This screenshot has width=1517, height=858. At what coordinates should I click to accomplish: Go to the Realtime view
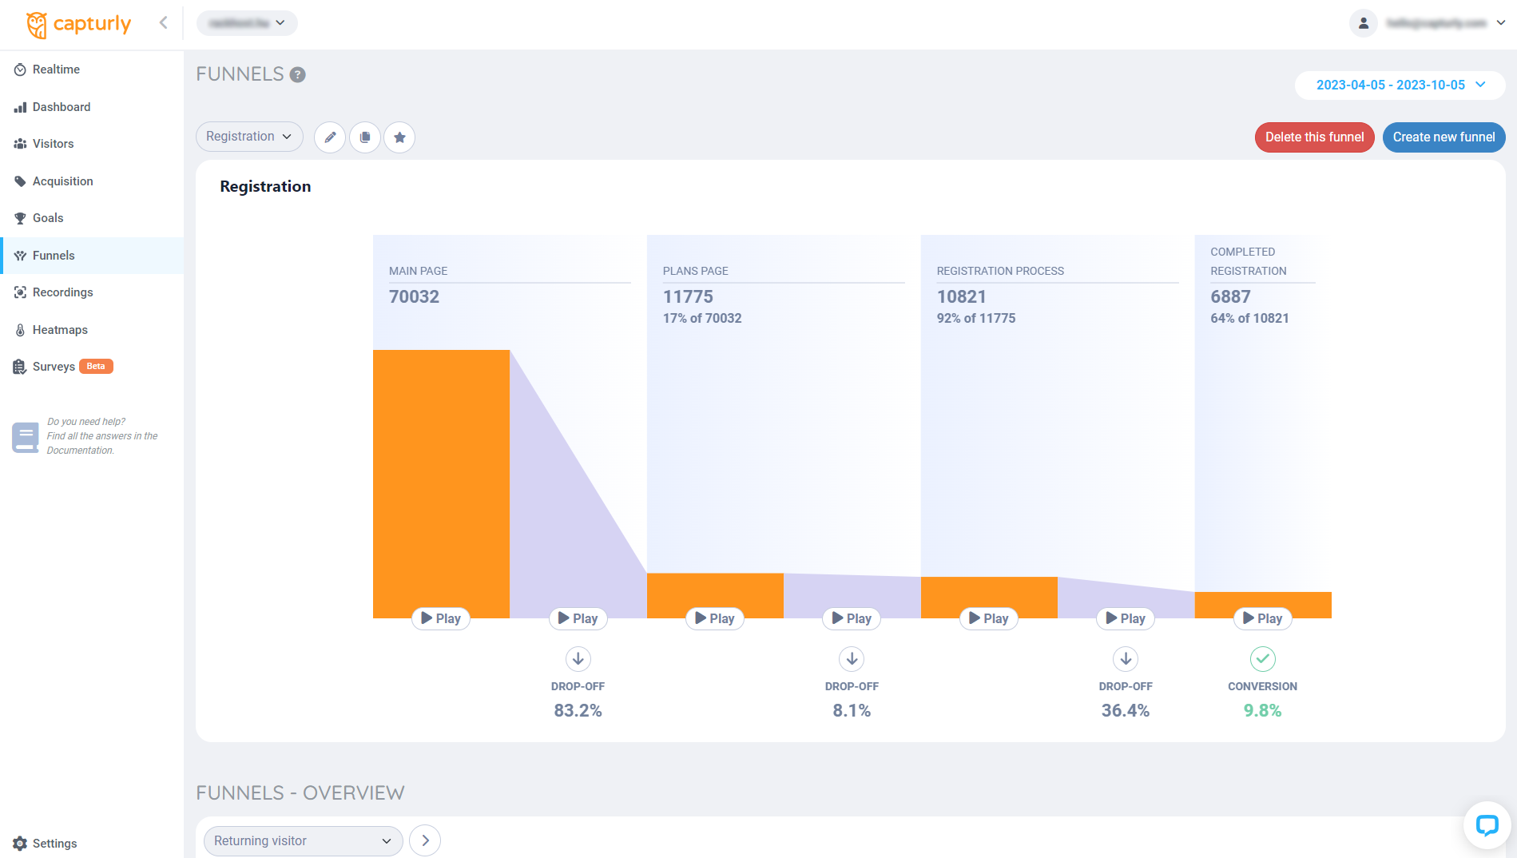(56, 69)
